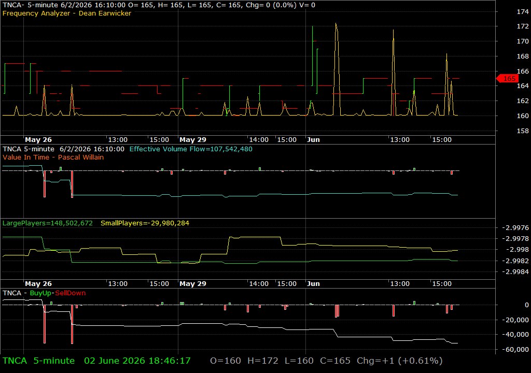Click the -20,000 scale value in BuyUp panel

515,320
